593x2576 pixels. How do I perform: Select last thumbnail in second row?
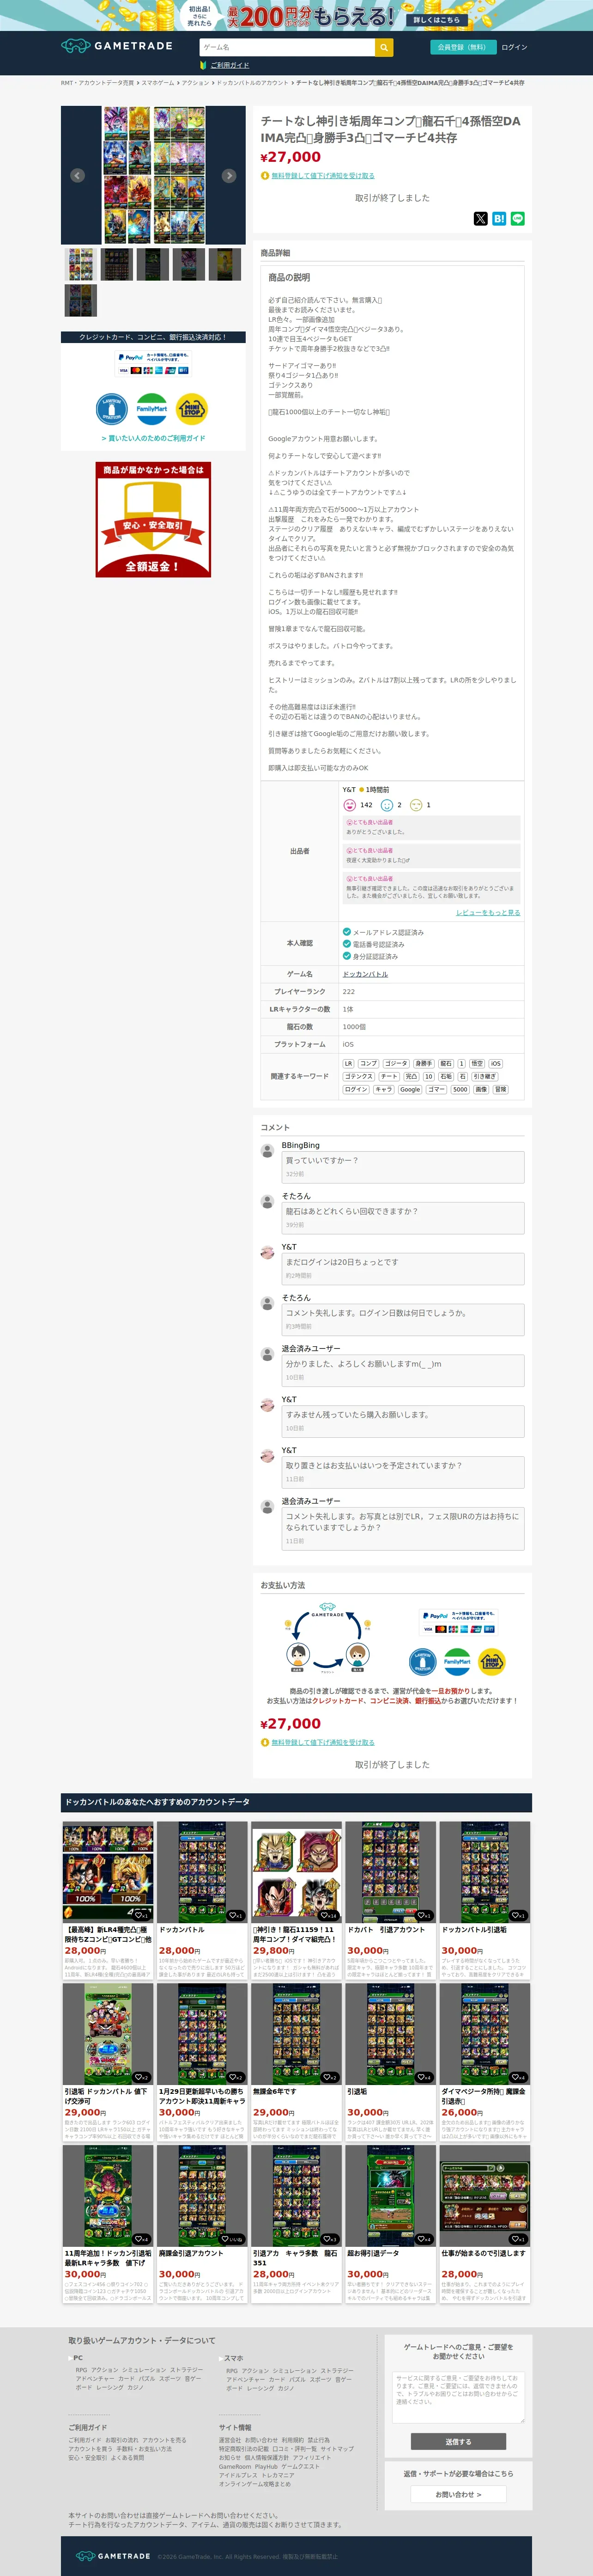pyautogui.click(x=80, y=300)
